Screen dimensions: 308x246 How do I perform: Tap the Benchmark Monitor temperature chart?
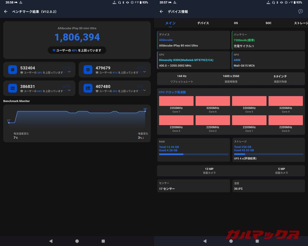[77, 123]
